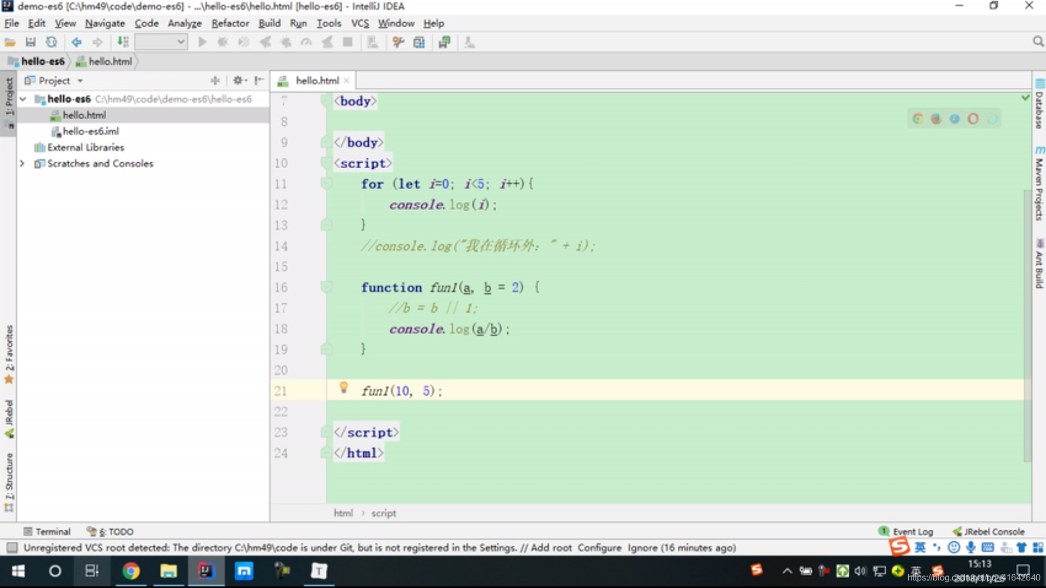Hide the Project panel with collapse icon

[x=259, y=81]
